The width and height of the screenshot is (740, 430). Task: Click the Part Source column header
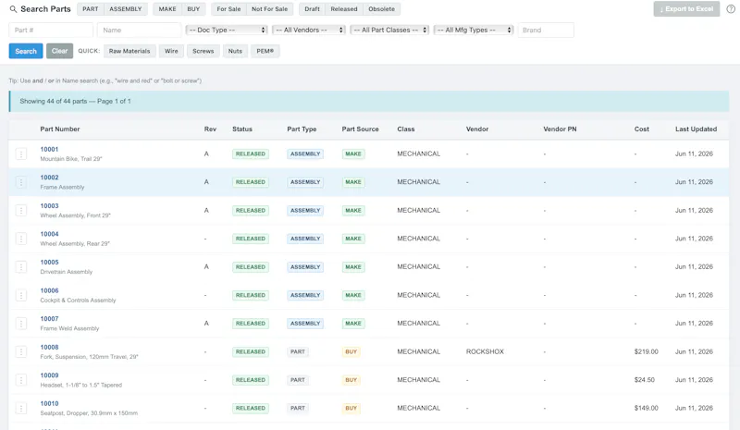tap(360, 129)
